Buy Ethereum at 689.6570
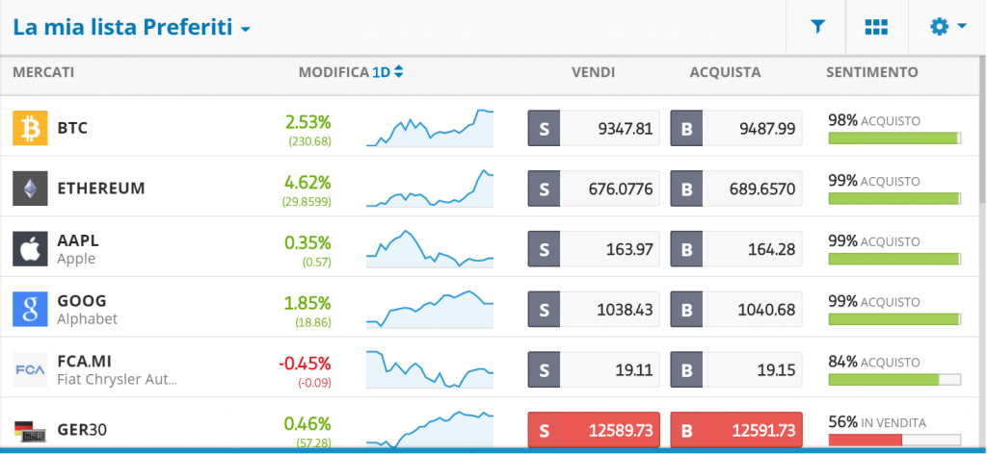987x454 pixels. click(736, 189)
